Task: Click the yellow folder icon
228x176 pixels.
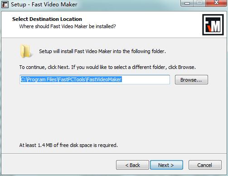Action: point(25,51)
